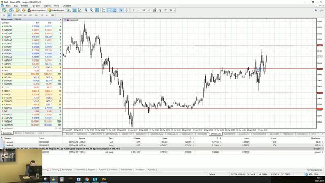Switch to Детали tab in Market Watch
This screenshot has height=183, width=325.
tap(18, 133)
